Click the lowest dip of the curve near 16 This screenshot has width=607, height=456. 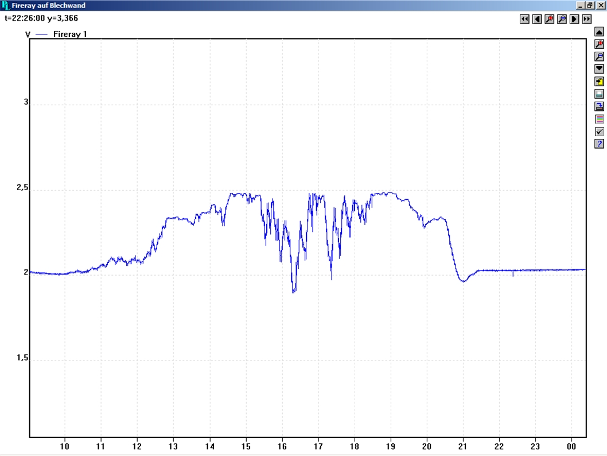[x=294, y=292]
